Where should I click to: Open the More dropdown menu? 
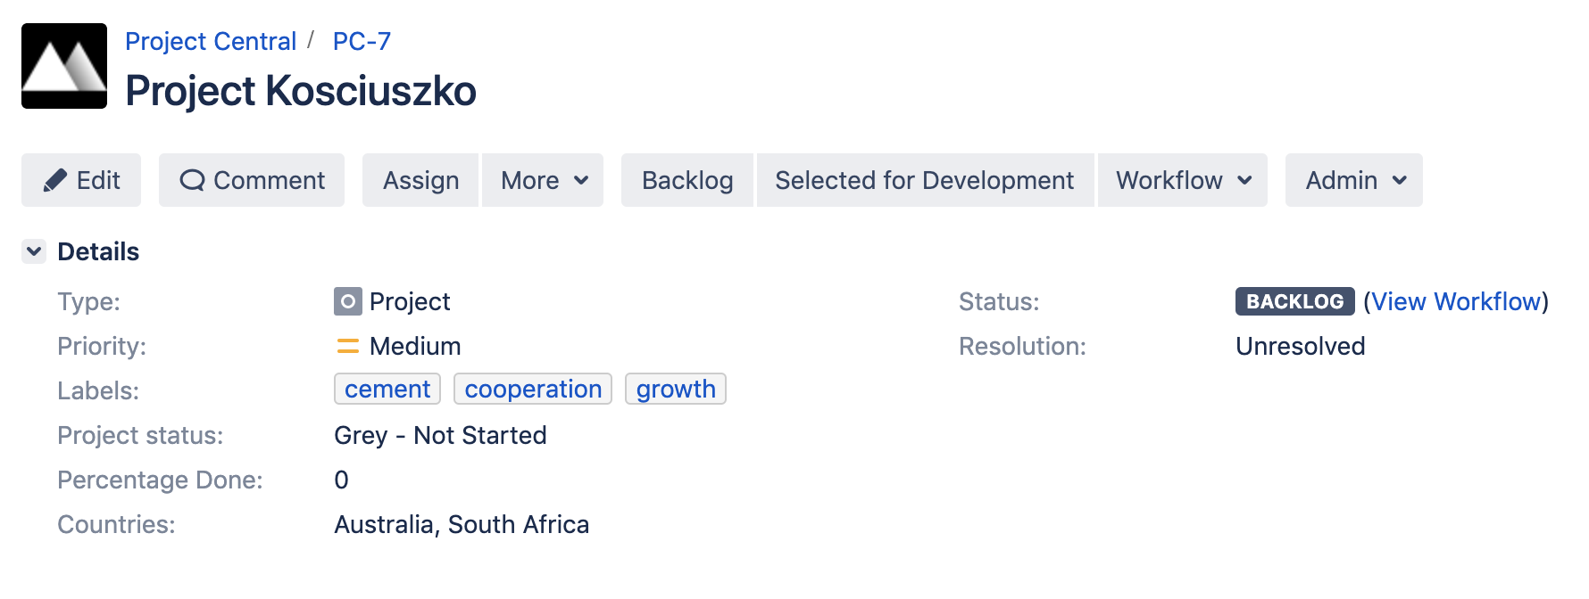coord(541,179)
